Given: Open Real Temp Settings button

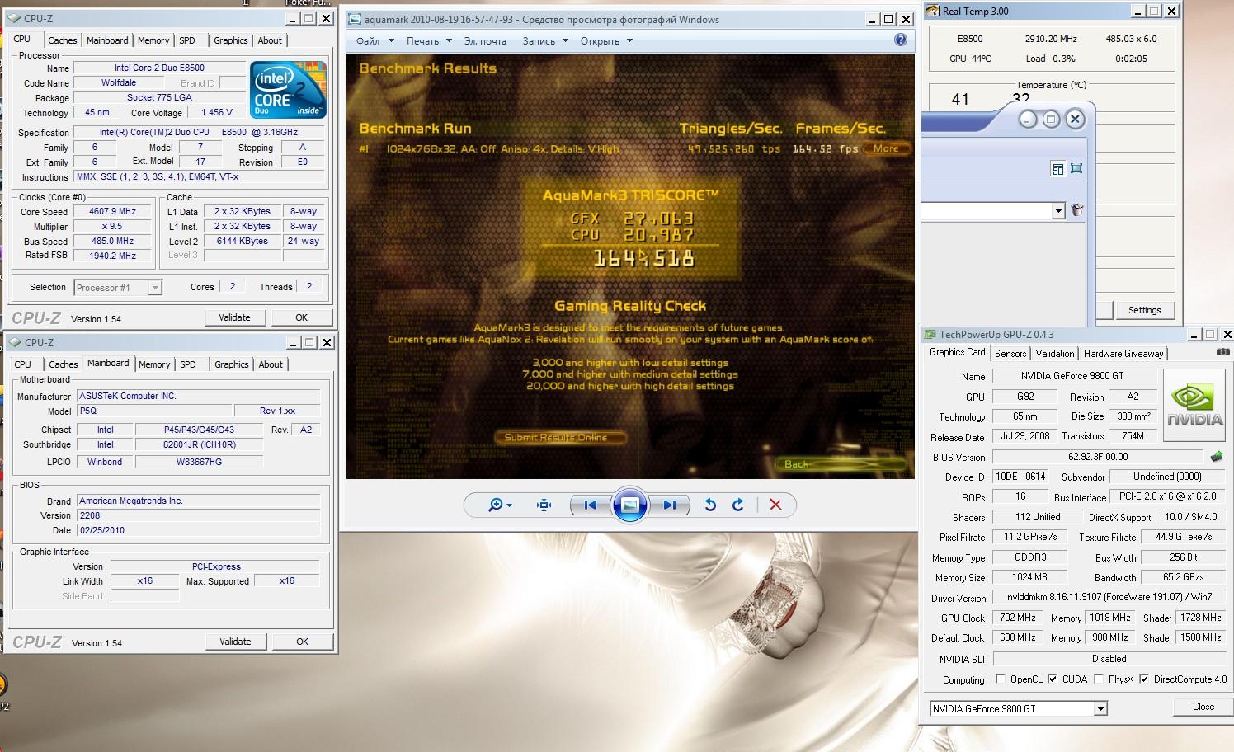Looking at the screenshot, I should (x=1144, y=310).
